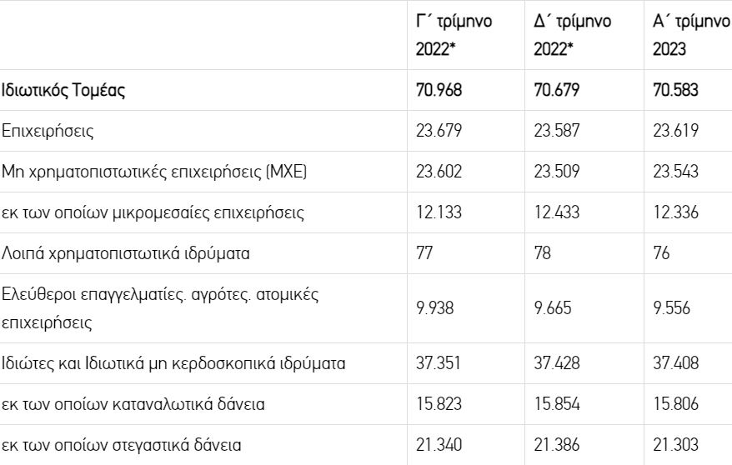The height and width of the screenshot is (465, 732).
Task: Select the Γ΄ τρίμηνο 2022* column header
Action: [454, 35]
